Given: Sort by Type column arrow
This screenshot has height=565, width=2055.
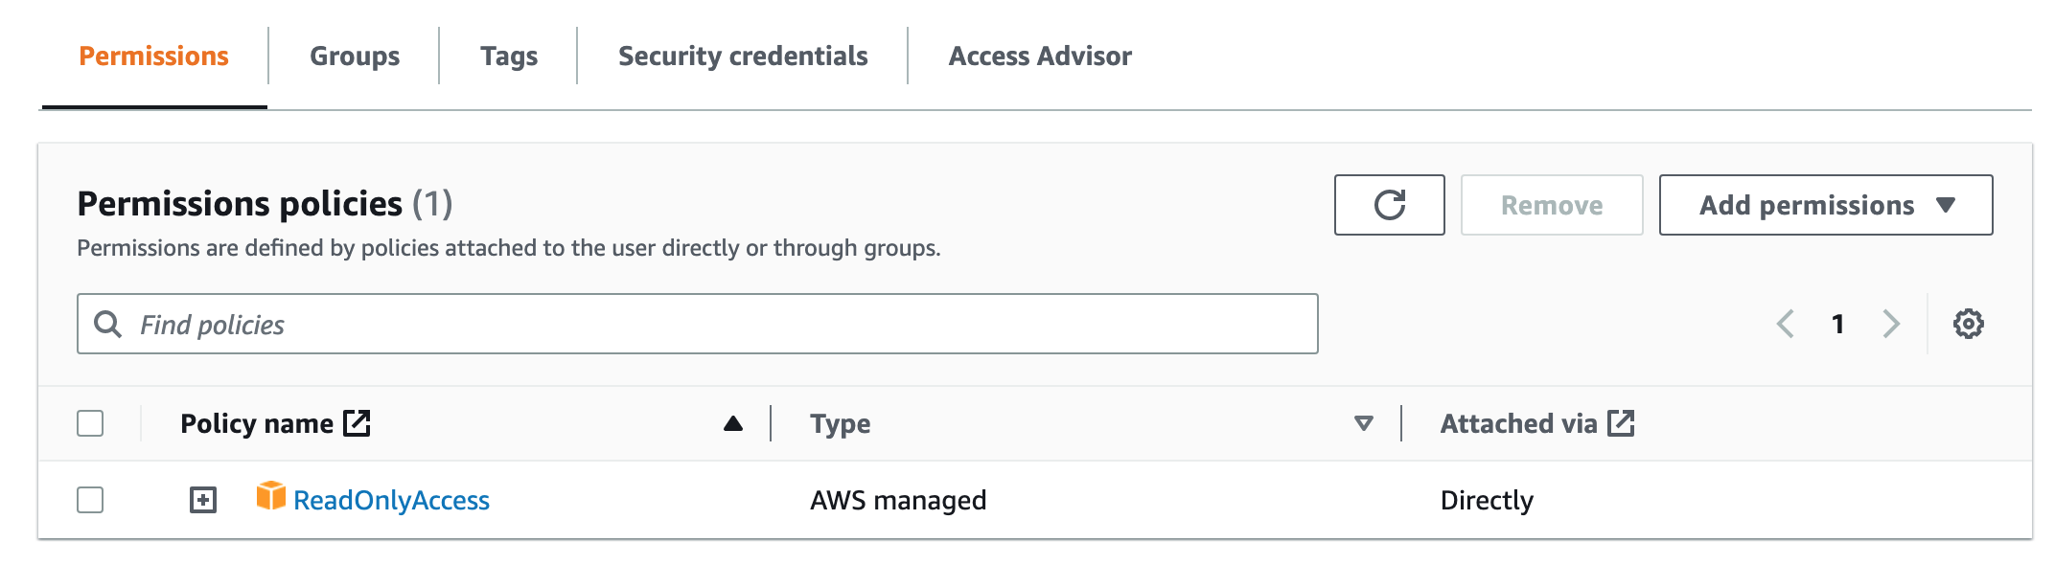Looking at the screenshot, I should (1364, 423).
